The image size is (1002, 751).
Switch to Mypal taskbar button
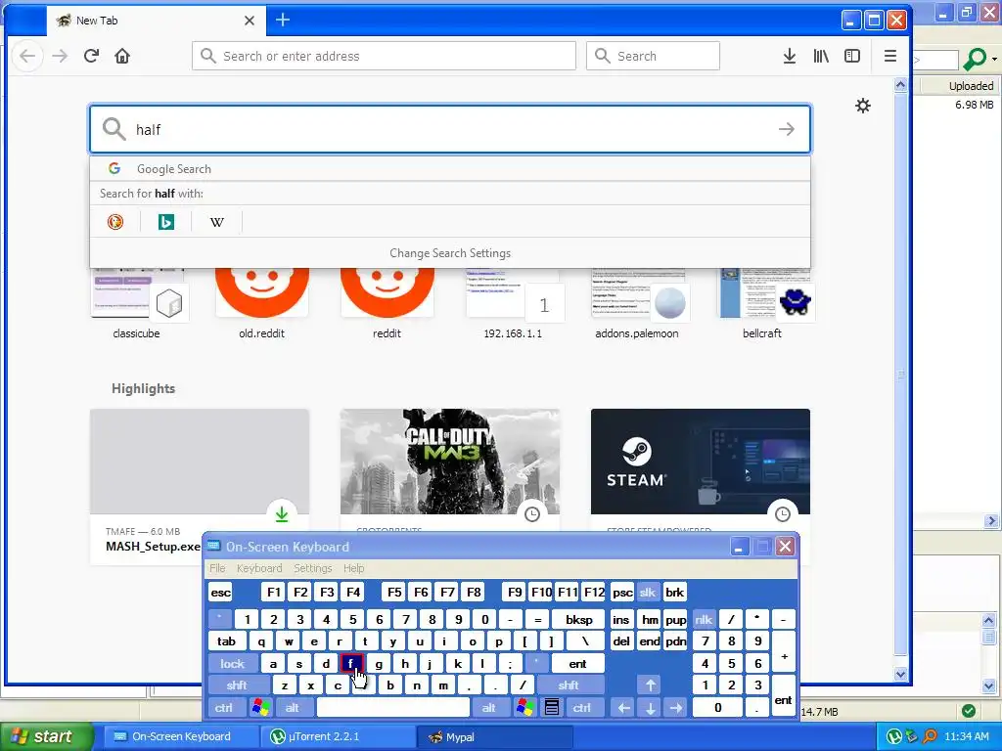[x=495, y=736]
